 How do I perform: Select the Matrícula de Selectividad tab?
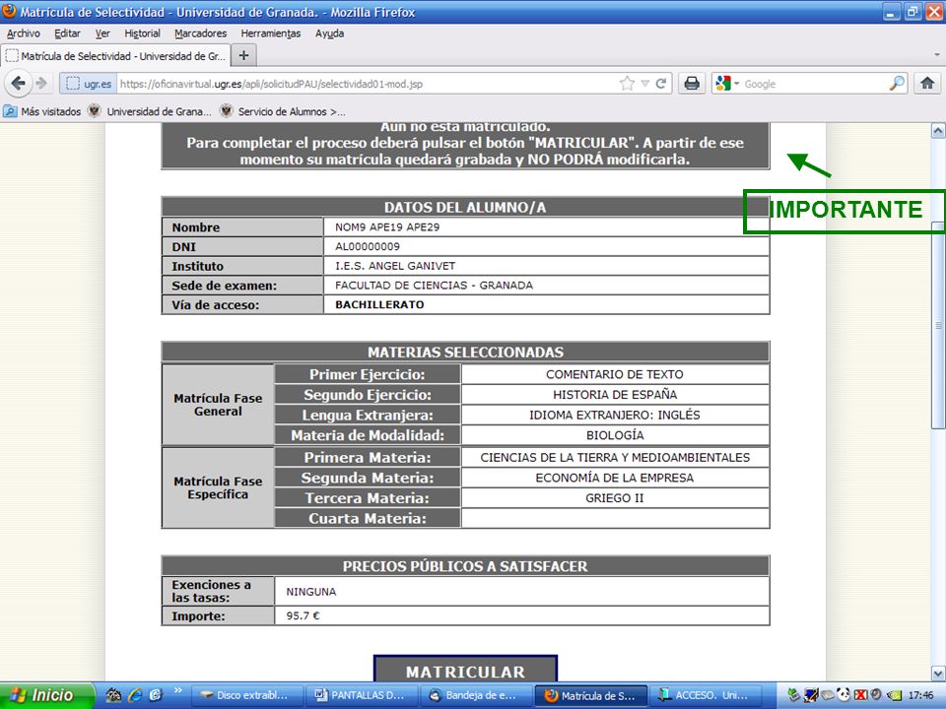tap(116, 56)
